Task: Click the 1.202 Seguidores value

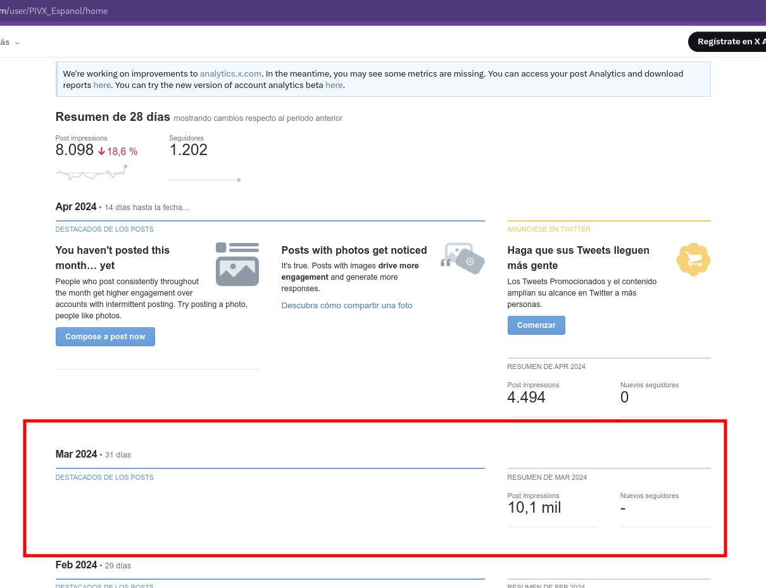Action: [x=189, y=150]
